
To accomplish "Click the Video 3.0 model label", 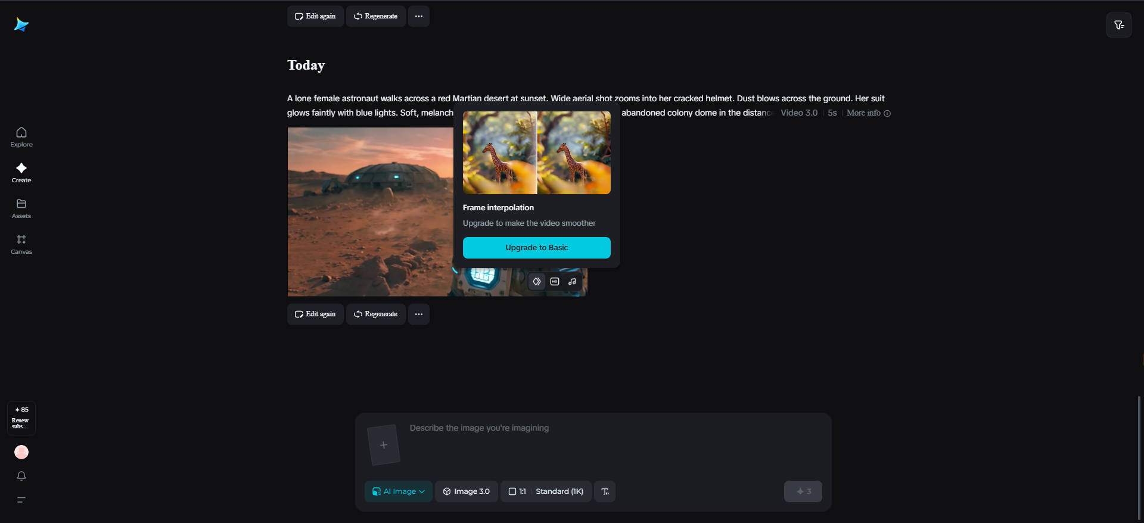I will tap(799, 113).
